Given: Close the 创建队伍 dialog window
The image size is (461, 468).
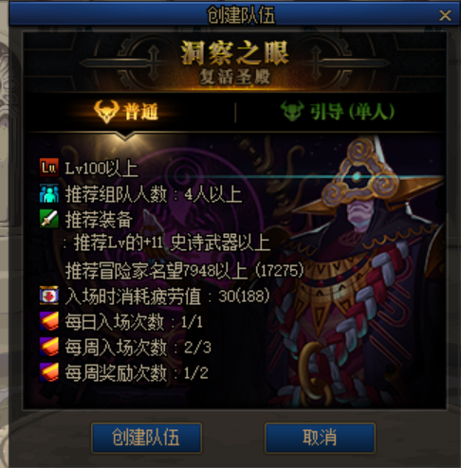Looking at the screenshot, I should click(x=445, y=15).
